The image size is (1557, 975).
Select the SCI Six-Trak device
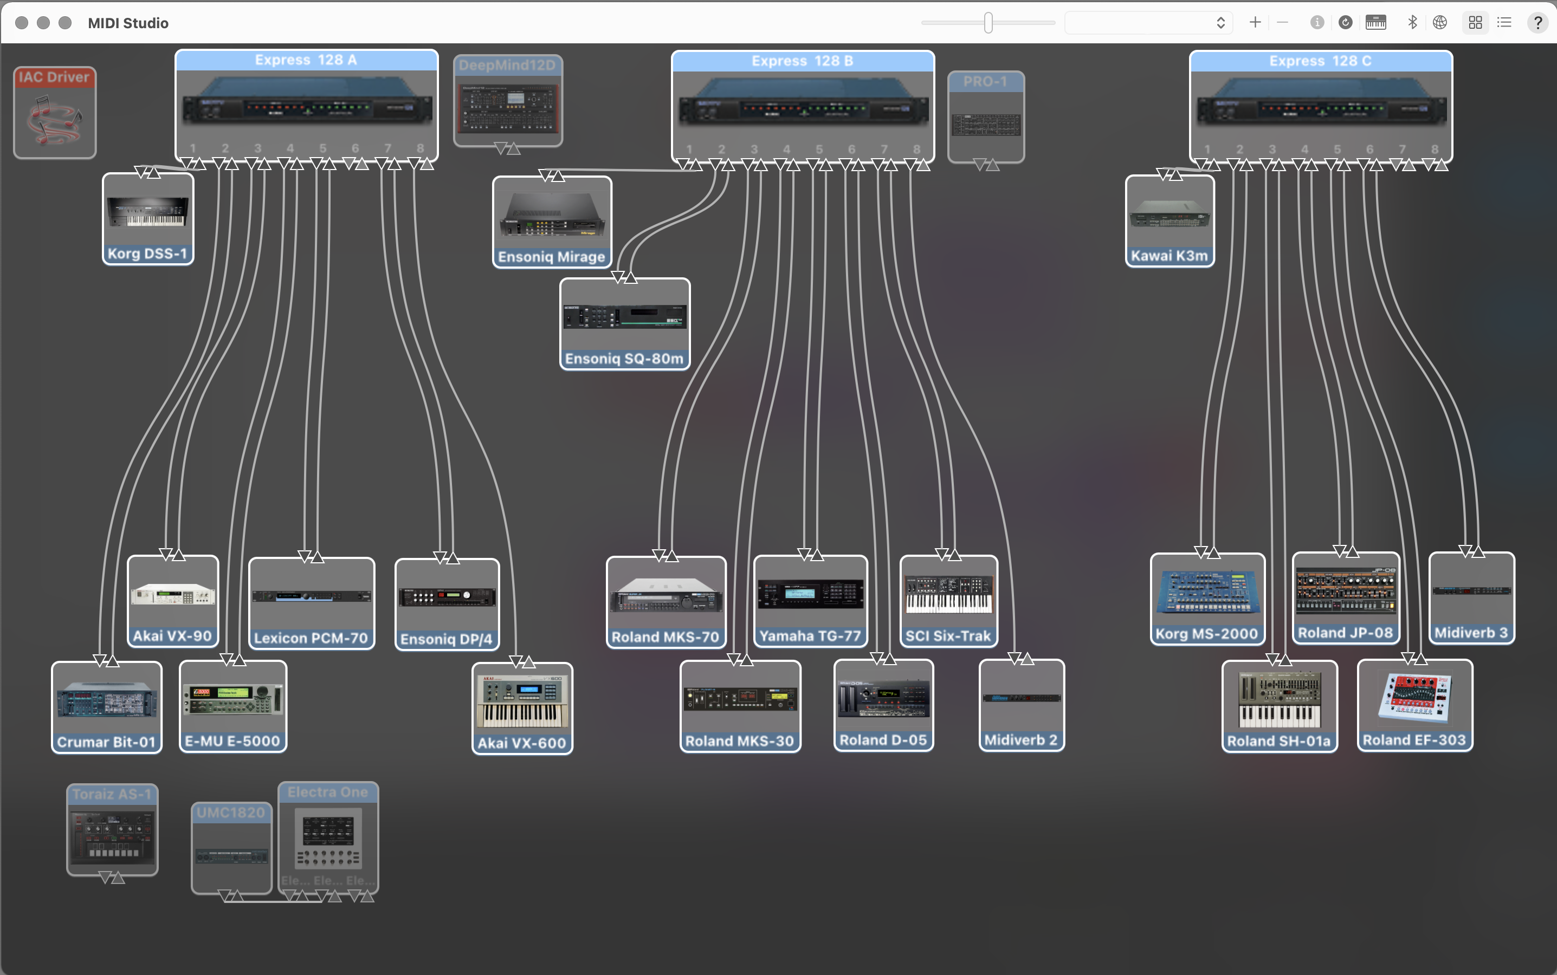click(x=948, y=601)
